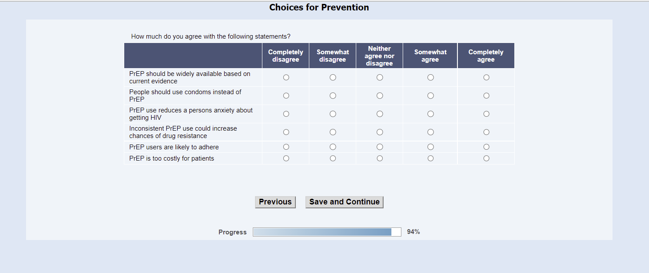
Task: Select Completely disagree for PrEP widely available
Action: point(286,77)
